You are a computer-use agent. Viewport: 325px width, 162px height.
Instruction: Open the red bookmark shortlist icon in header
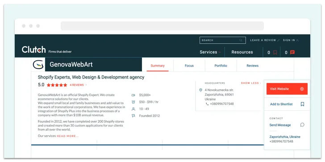tap(275, 52)
